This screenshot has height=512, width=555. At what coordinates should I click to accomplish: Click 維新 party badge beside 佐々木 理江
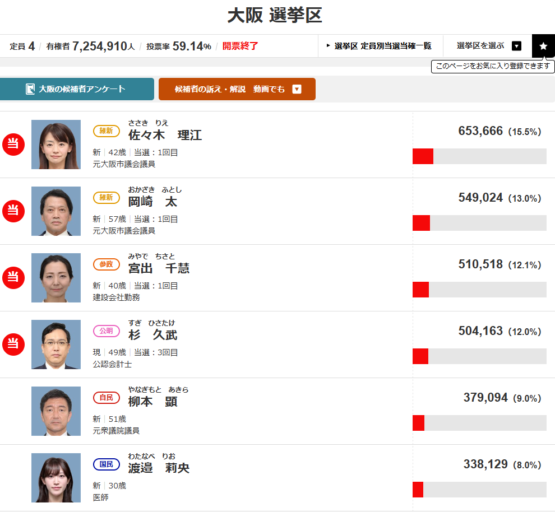[x=106, y=131]
